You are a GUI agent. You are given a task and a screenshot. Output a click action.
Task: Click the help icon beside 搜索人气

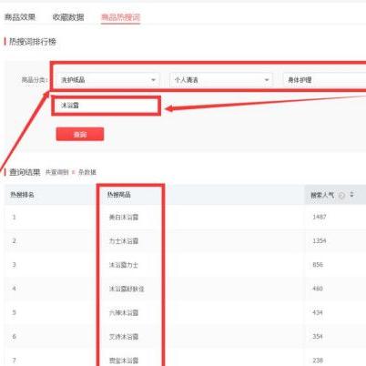coord(341,196)
